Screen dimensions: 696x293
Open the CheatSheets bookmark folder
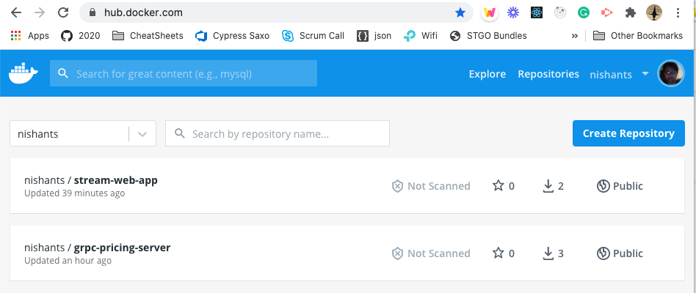[x=148, y=36]
